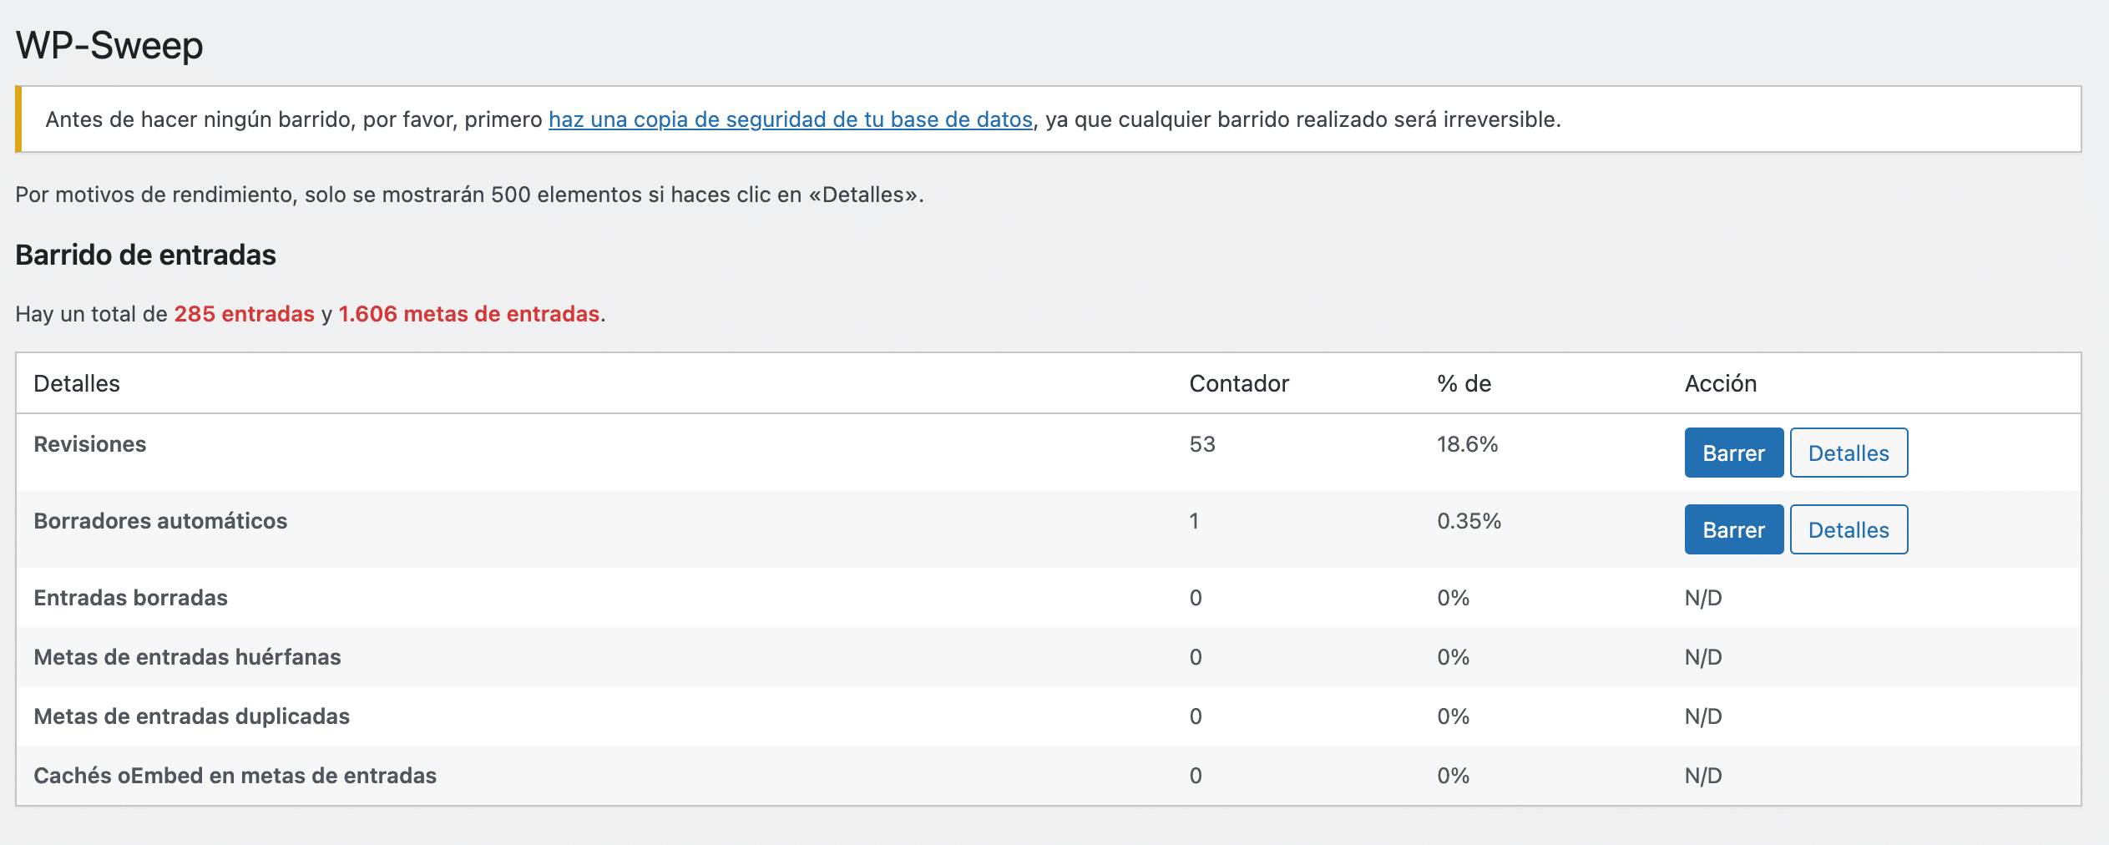The width and height of the screenshot is (2109, 845).
Task: Select the Revisiones row label
Action: tap(90, 444)
